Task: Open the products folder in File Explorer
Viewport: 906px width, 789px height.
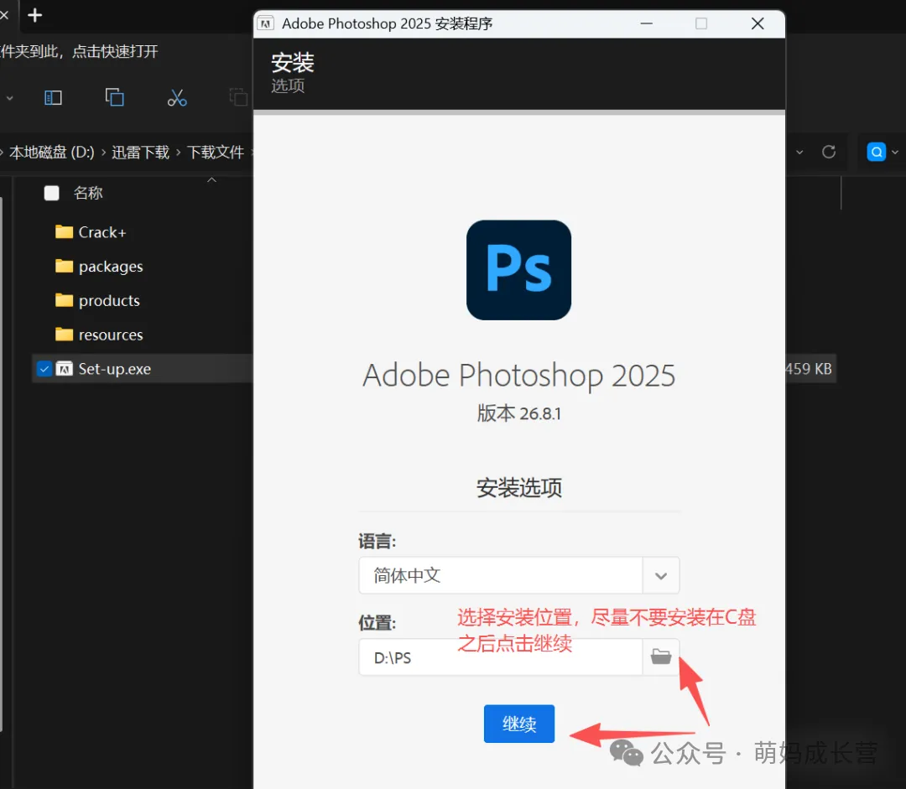Action: click(x=109, y=300)
